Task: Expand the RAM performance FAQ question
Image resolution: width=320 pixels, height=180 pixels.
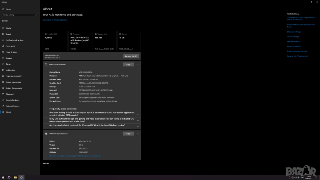Action: point(138,114)
